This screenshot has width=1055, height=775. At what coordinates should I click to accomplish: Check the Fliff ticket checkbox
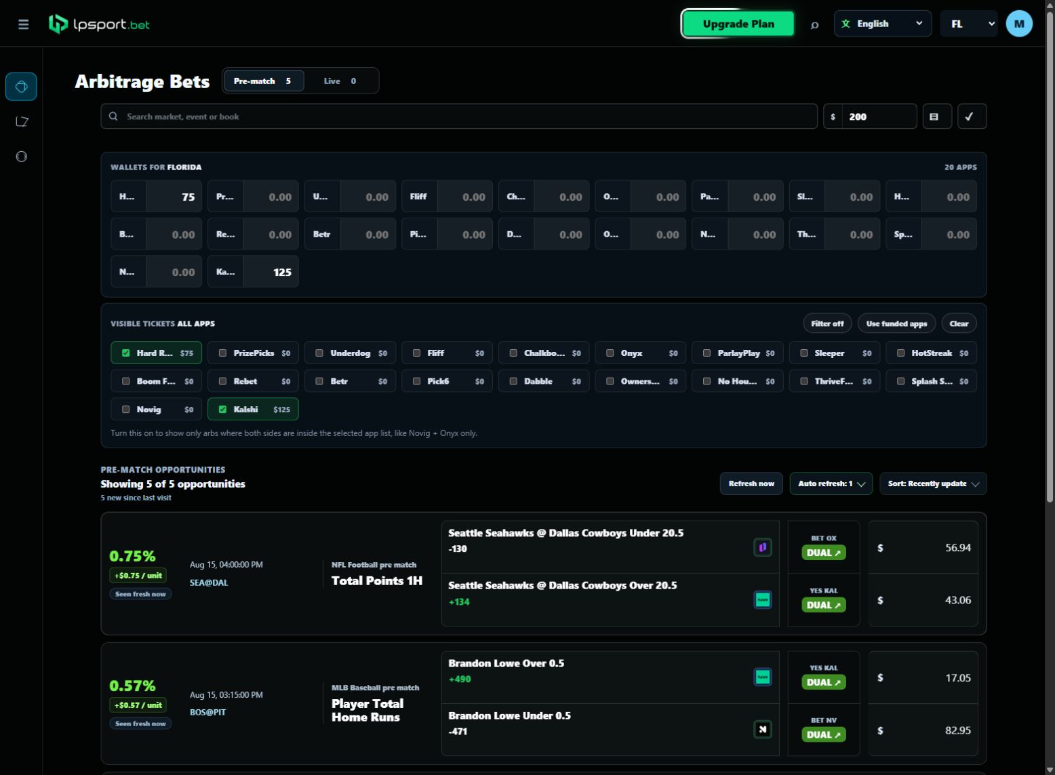(416, 353)
